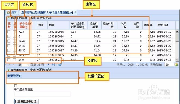The height and width of the screenshot is (104, 180).
Task: Click the 批量设置选中行值 button
Action: pos(26,102)
